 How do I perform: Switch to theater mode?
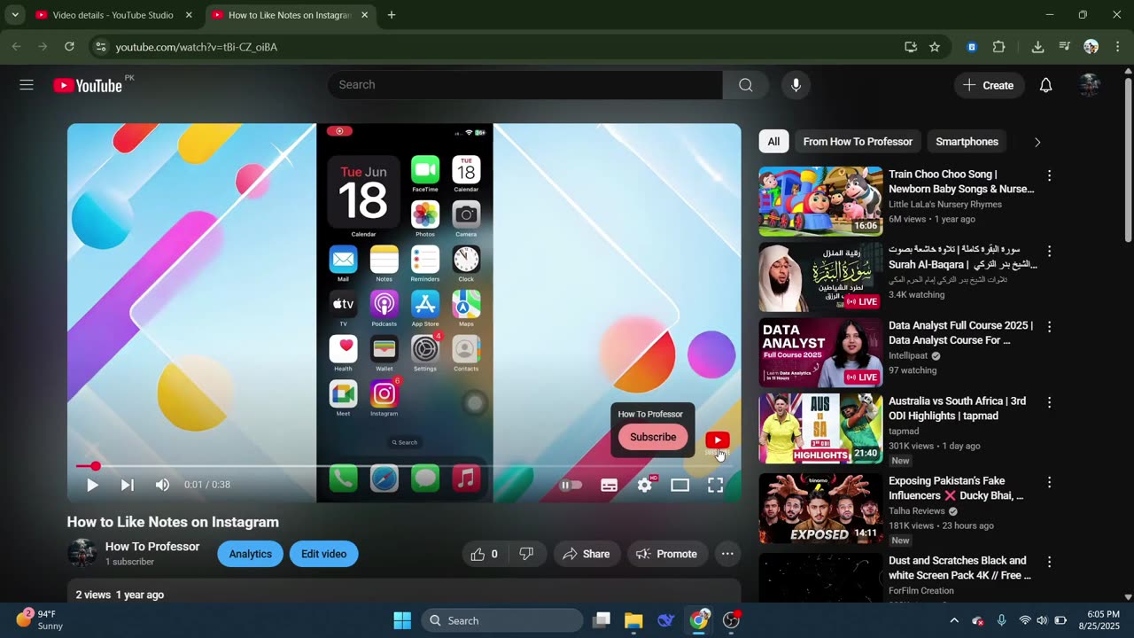coord(680,485)
